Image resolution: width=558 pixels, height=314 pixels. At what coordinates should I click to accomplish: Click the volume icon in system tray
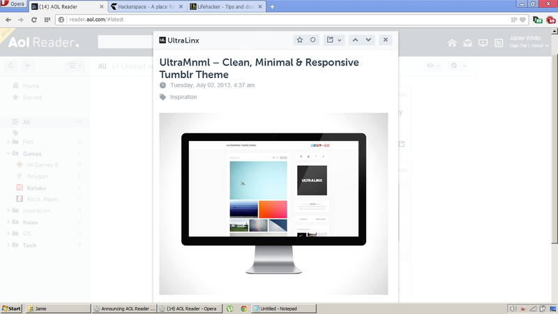(513, 308)
